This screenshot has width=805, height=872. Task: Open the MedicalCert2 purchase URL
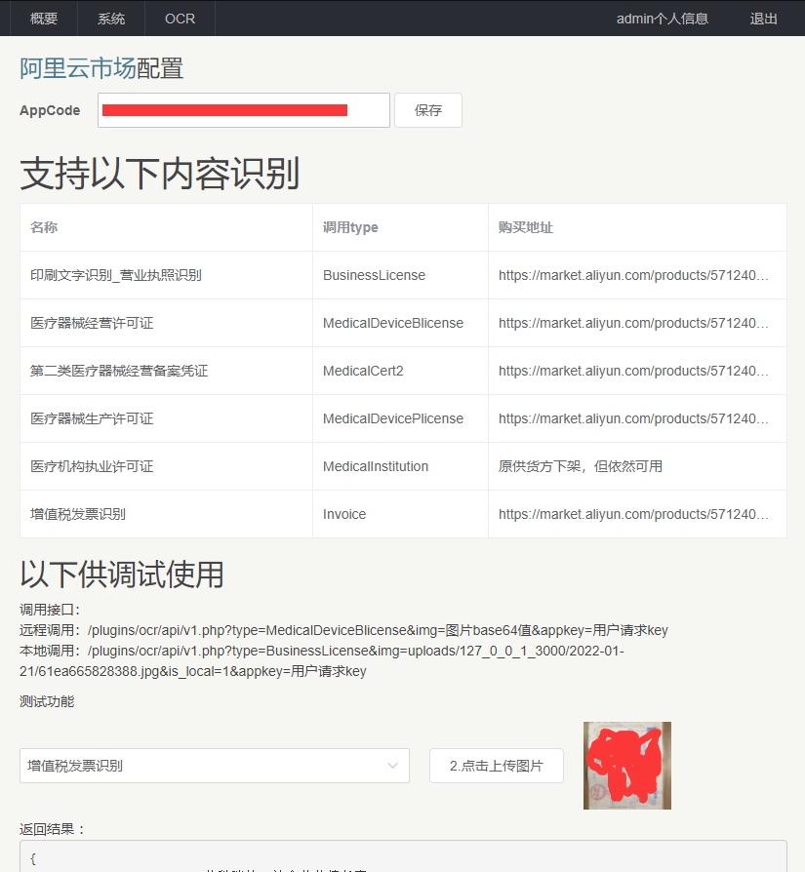point(633,371)
